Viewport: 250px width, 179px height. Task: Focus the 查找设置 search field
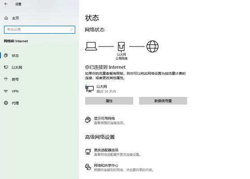coord(39,30)
